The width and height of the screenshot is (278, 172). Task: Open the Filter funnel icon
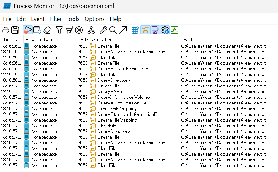tap(59, 30)
